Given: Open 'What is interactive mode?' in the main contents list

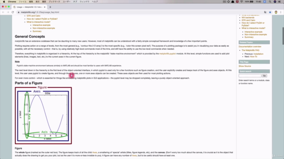Looking at the screenshot, I should 39,22.
